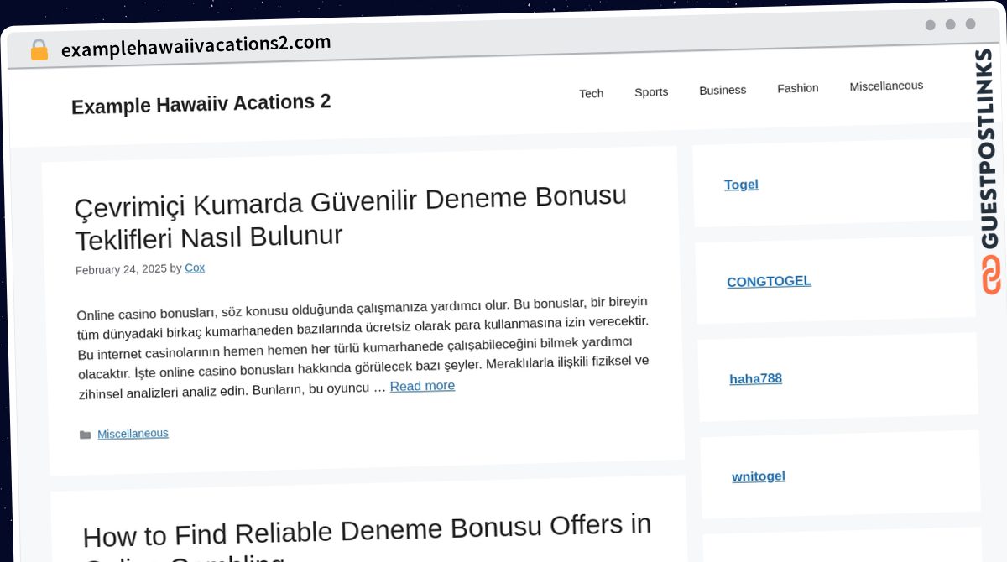Visit author Cox's profile link

[195, 268]
